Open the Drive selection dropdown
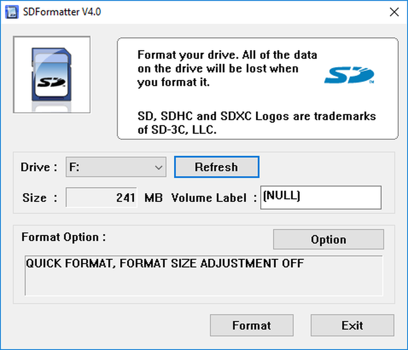 click(x=116, y=167)
